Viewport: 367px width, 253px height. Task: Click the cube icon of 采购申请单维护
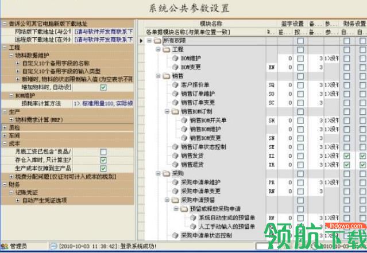pyautogui.click(x=175, y=182)
